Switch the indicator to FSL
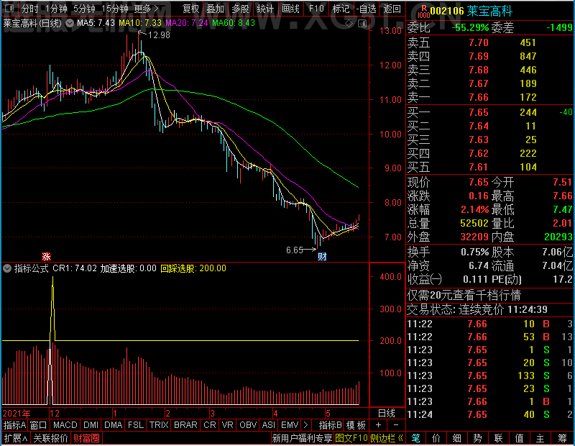Screen dimensions: 575x446 135,425
